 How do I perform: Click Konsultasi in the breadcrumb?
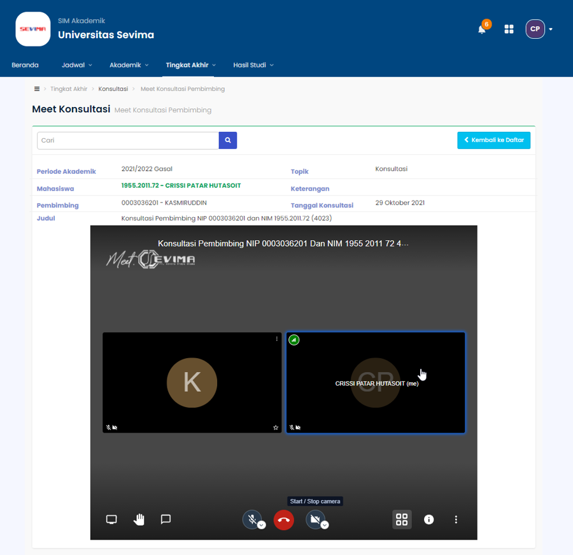(x=113, y=89)
